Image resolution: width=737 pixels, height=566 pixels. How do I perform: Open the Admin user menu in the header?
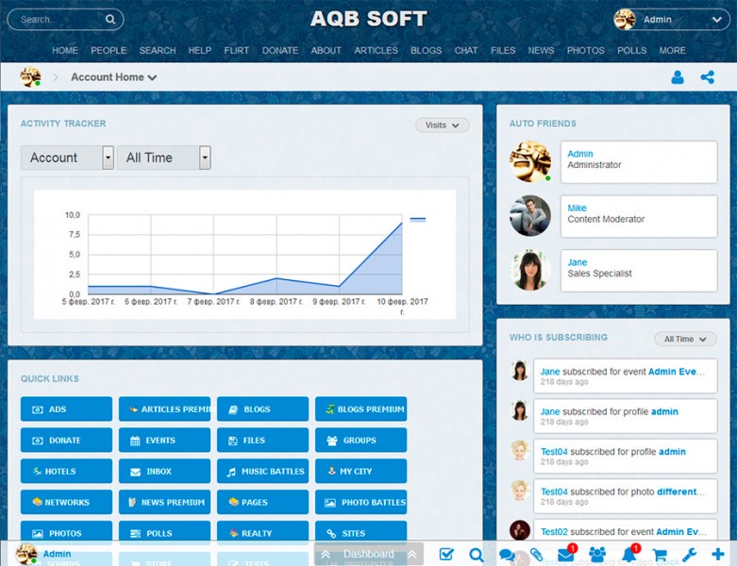671,20
